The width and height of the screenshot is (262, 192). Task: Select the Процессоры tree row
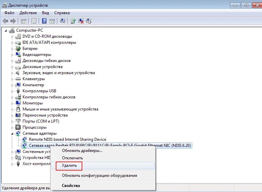point(34,127)
